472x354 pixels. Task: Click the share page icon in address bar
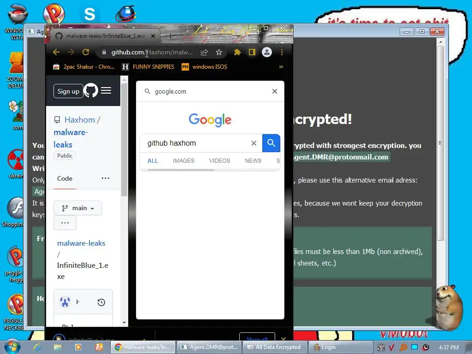204,53
